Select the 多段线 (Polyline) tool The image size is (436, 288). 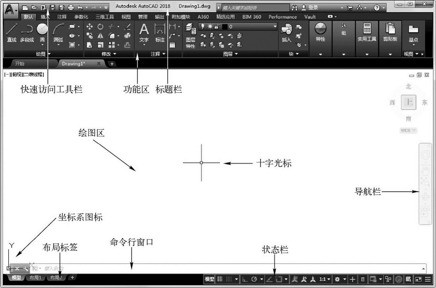click(x=27, y=33)
